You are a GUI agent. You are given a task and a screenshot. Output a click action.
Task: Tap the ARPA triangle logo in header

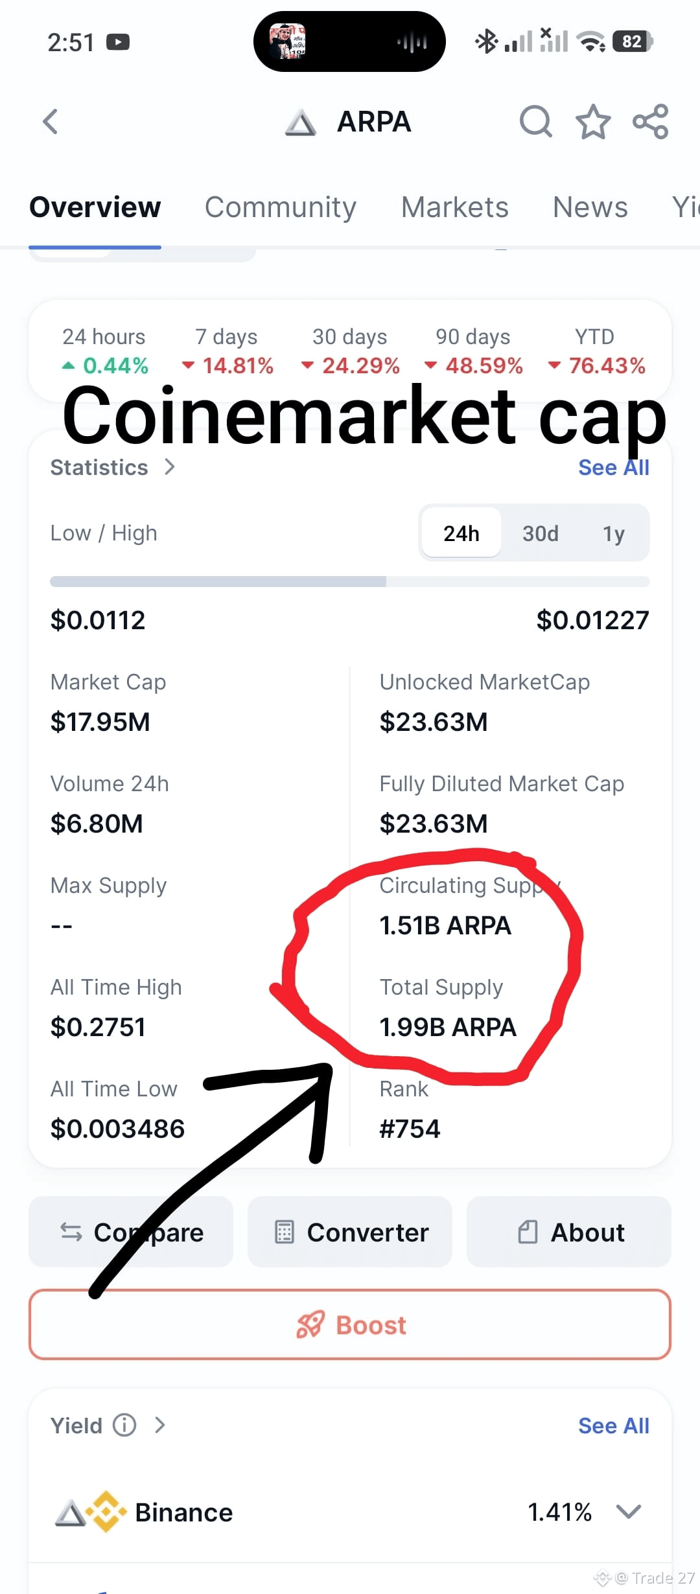[300, 122]
